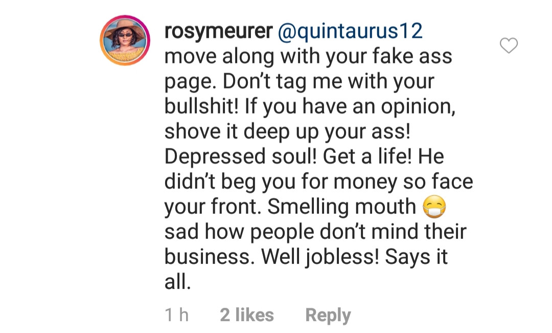Image resolution: width=552 pixels, height=333 pixels.
Task: Click the words 'your front.'
Action: tap(213, 207)
